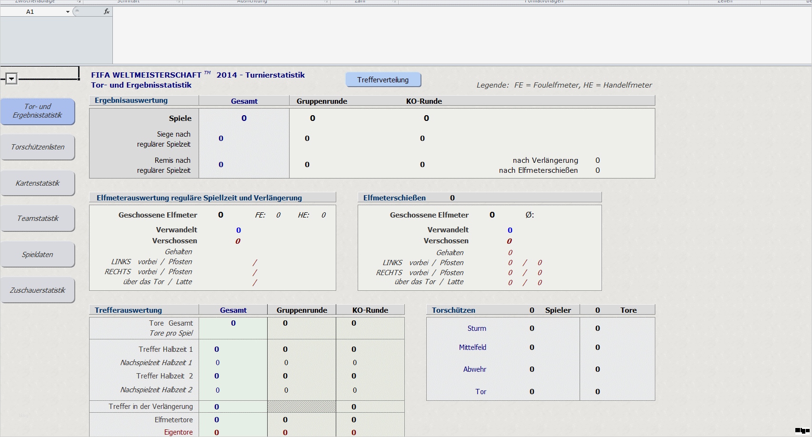
Task: Click the Gruppenrunde header in Ergebnisauswertung
Action: pyautogui.click(x=322, y=101)
